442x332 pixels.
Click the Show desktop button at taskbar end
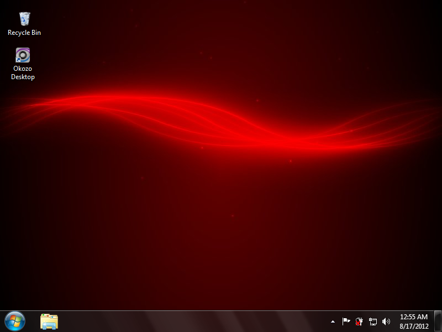tap(438, 321)
